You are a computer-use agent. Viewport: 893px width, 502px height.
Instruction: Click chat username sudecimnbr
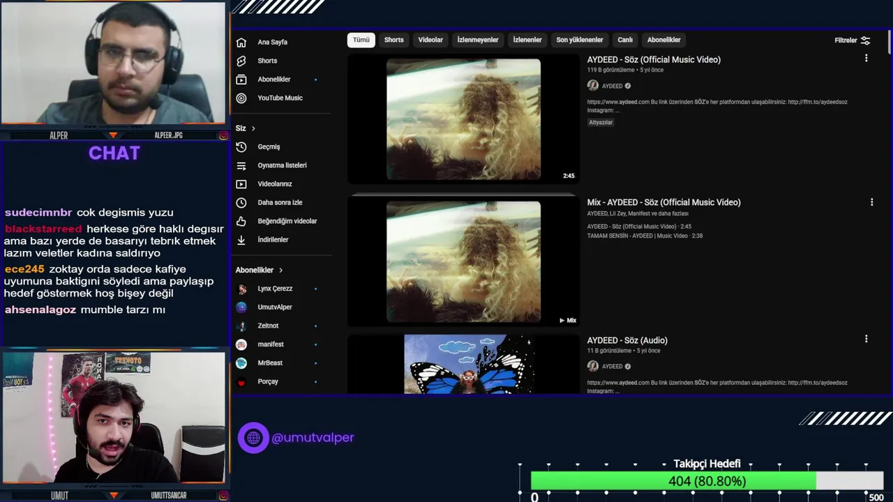point(38,213)
